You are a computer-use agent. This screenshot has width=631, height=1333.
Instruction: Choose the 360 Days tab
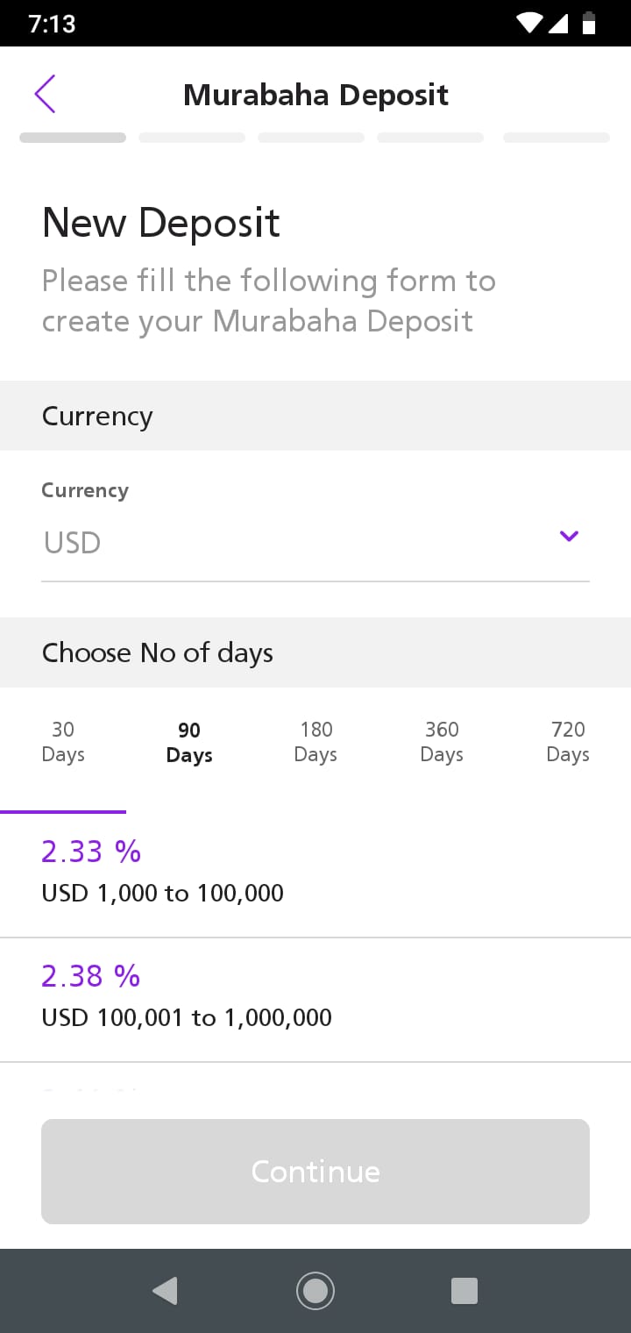tap(442, 742)
